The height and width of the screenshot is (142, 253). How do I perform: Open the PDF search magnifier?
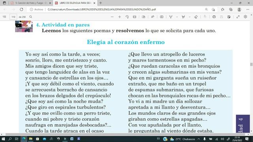pos(31,17)
